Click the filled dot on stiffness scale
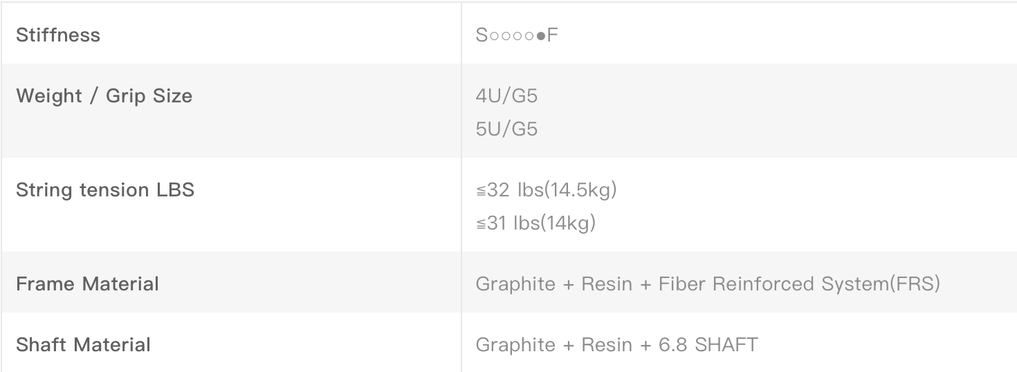 click(540, 36)
